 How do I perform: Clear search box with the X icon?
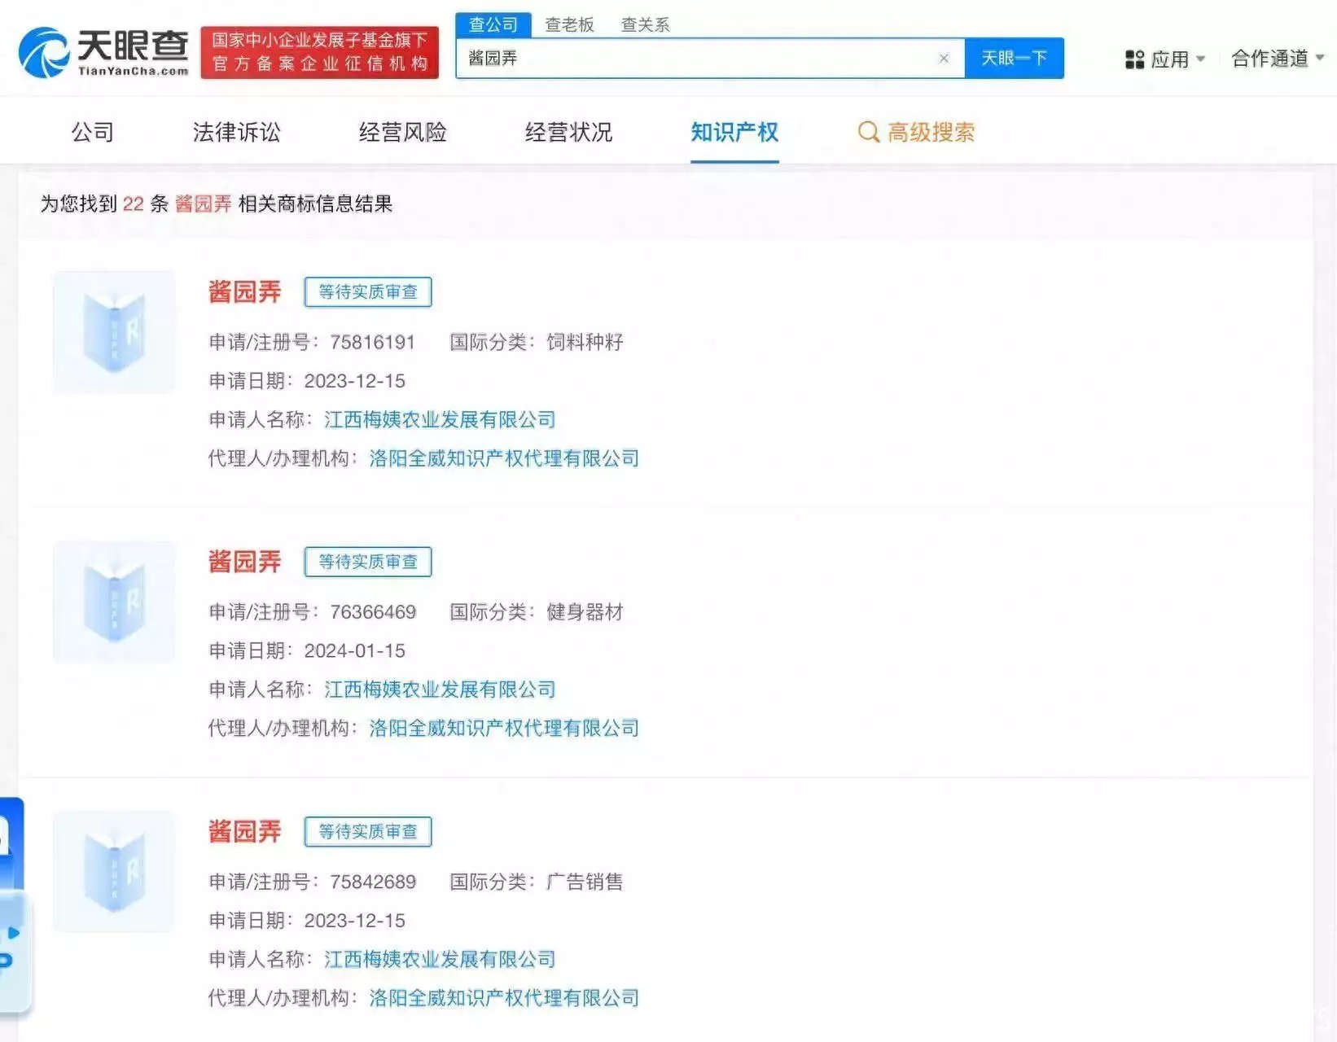pyautogui.click(x=944, y=59)
